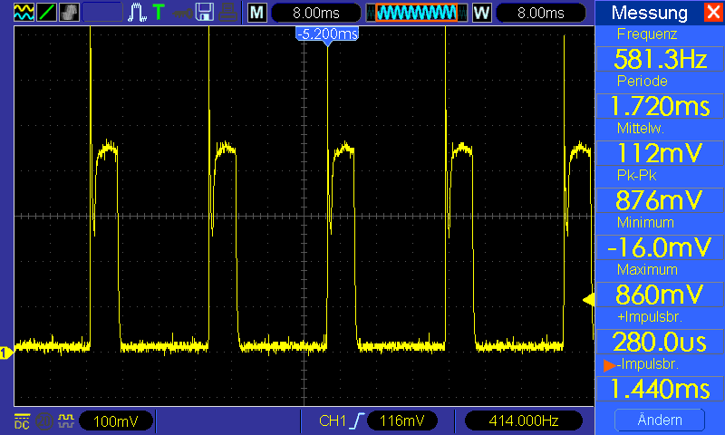The image size is (725, 435).
Task: Close the Messung panel
Action: pyautogui.click(x=713, y=13)
